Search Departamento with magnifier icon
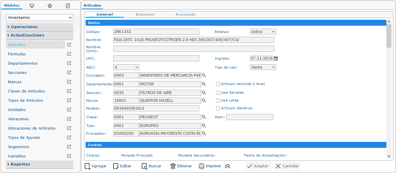 204,84
